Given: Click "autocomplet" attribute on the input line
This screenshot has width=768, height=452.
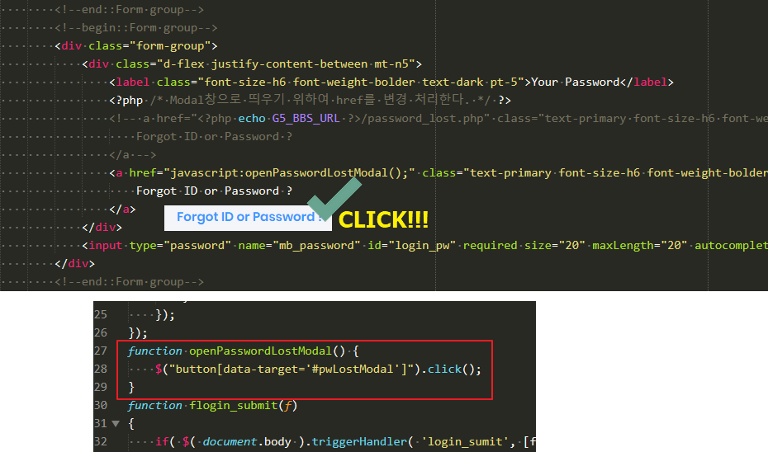Looking at the screenshot, I should click(732, 246).
